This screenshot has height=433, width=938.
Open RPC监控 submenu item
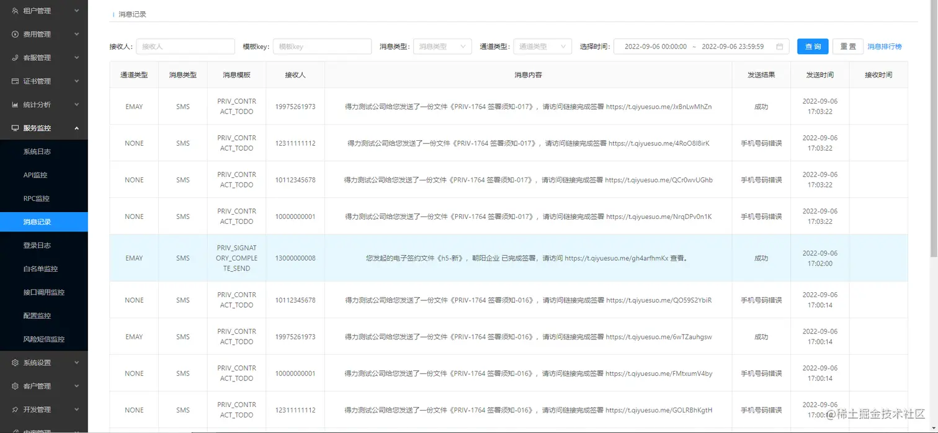pyautogui.click(x=44, y=199)
